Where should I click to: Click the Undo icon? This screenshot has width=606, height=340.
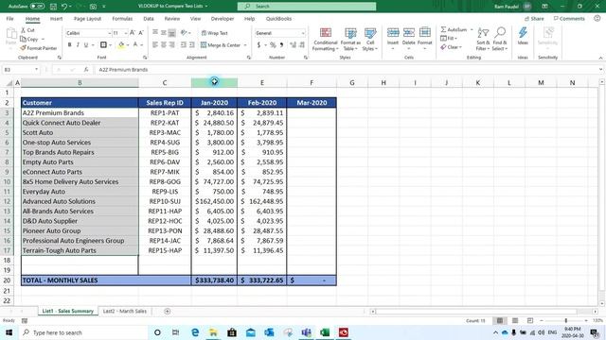click(x=64, y=7)
